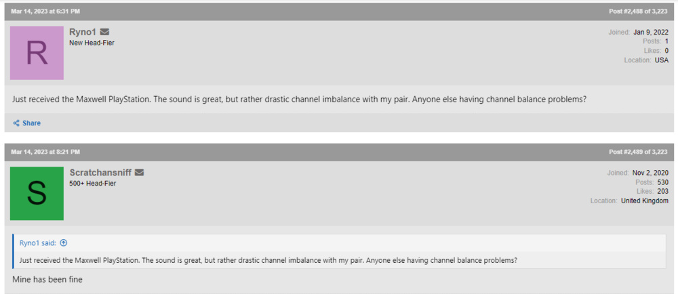Click post number #2,488 of 3,223

pyautogui.click(x=637, y=11)
